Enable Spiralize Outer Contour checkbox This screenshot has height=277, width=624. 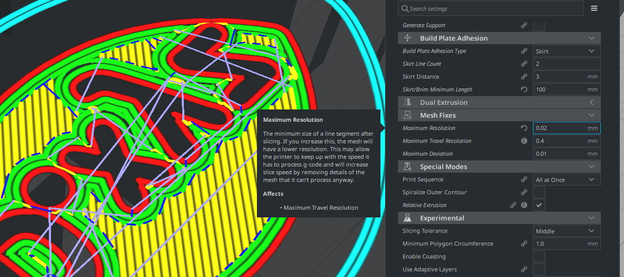(539, 192)
